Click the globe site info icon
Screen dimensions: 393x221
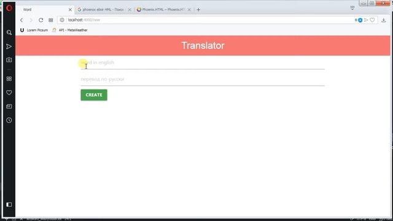point(62,20)
